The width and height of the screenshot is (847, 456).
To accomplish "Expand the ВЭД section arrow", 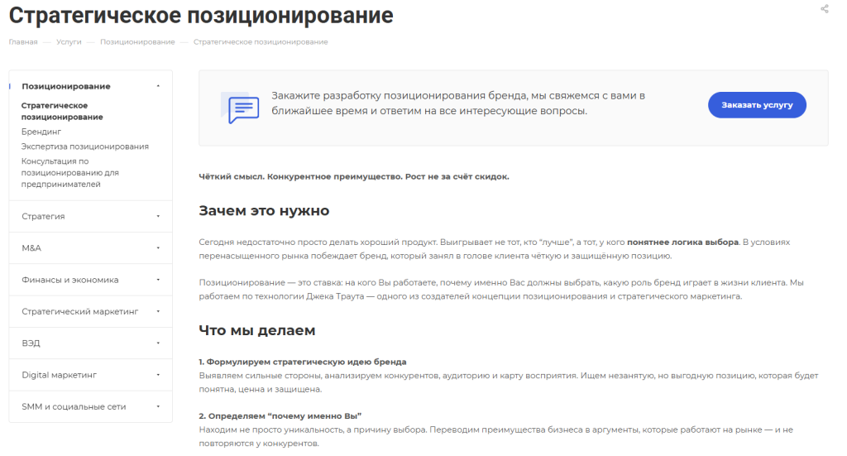I will click(x=158, y=343).
